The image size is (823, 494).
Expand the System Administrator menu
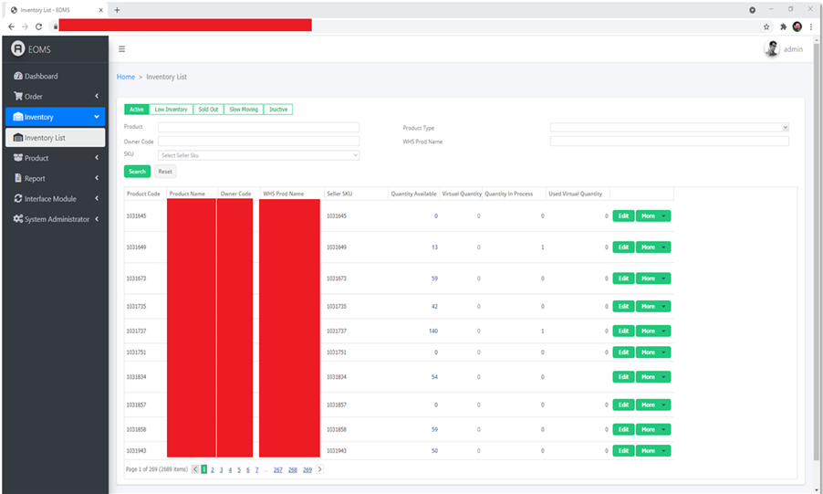(x=55, y=219)
